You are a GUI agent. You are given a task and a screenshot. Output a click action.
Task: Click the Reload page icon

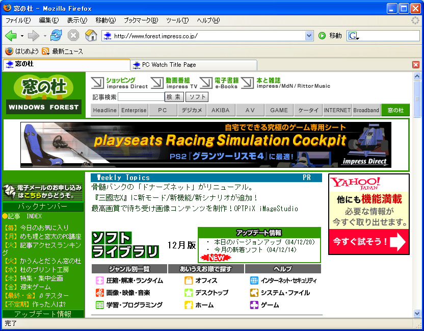point(56,36)
